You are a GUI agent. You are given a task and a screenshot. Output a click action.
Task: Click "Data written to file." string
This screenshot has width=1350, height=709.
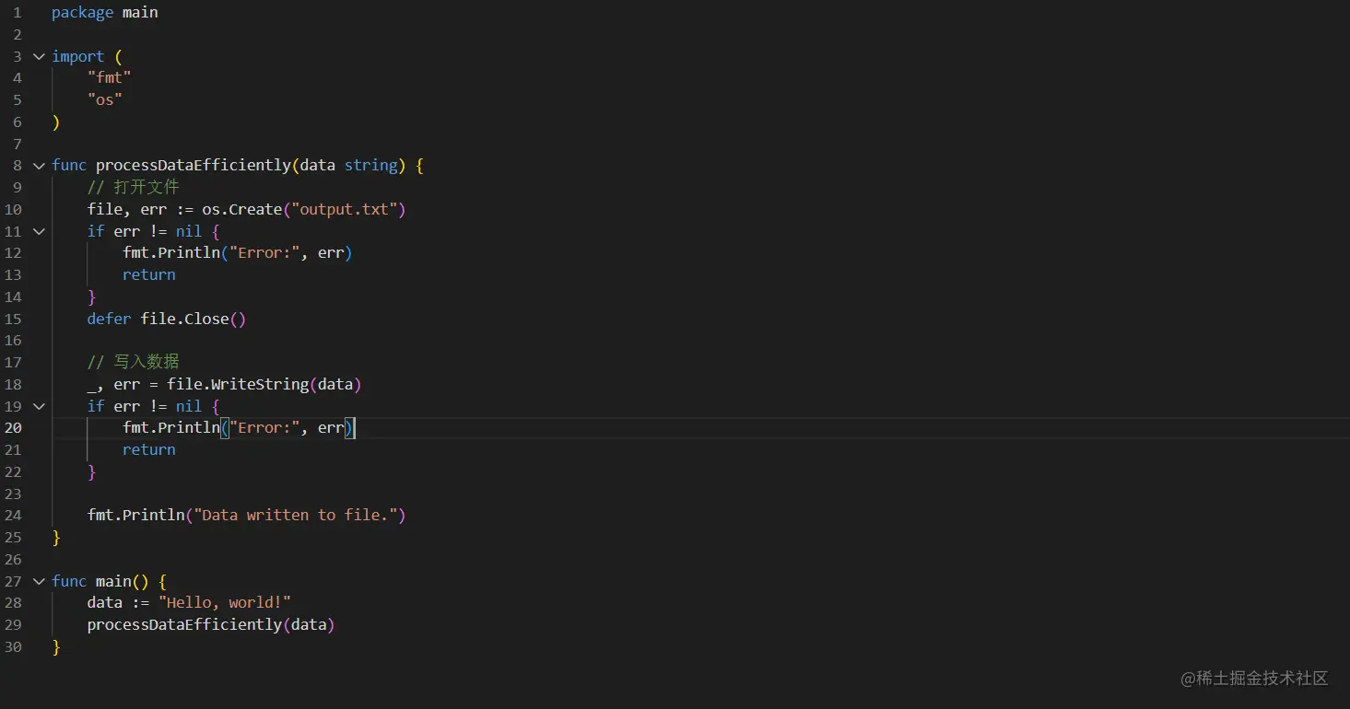pos(295,516)
